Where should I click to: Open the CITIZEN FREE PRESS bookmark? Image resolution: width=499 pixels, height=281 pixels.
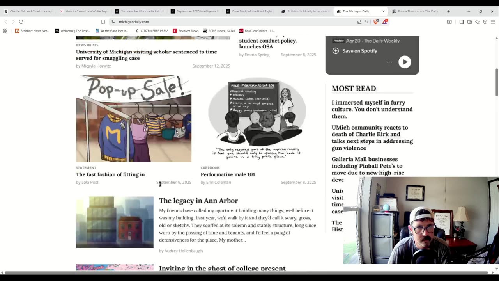[x=152, y=31]
